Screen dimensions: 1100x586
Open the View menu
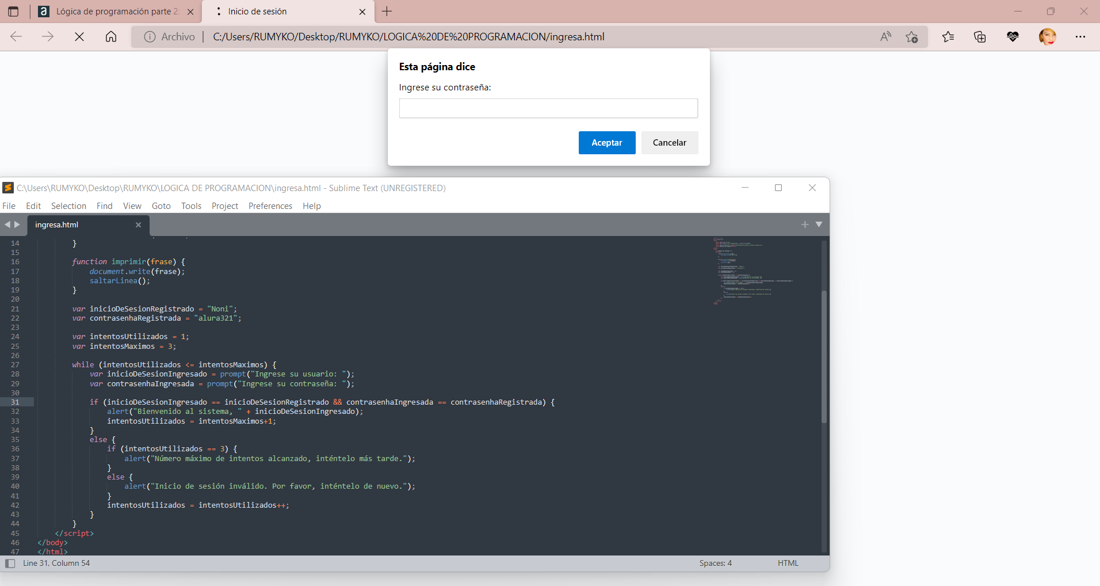point(132,206)
